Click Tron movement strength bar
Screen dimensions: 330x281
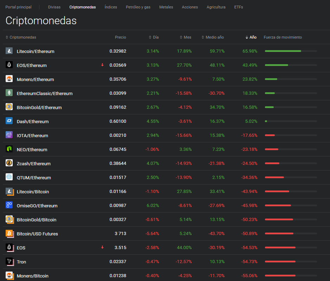pos(291,261)
